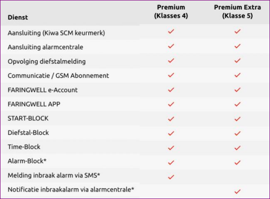The height and width of the screenshot is (199, 270).
Task: Click the FARINGWELL APP row label
Action: [34, 104]
